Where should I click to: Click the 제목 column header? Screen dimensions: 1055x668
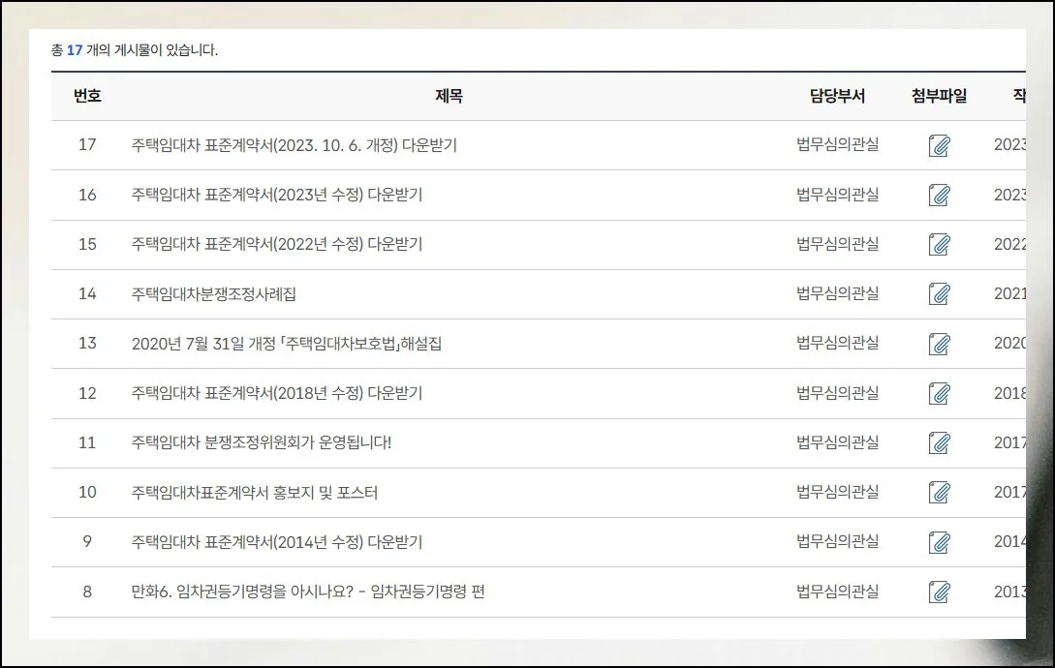(x=449, y=96)
